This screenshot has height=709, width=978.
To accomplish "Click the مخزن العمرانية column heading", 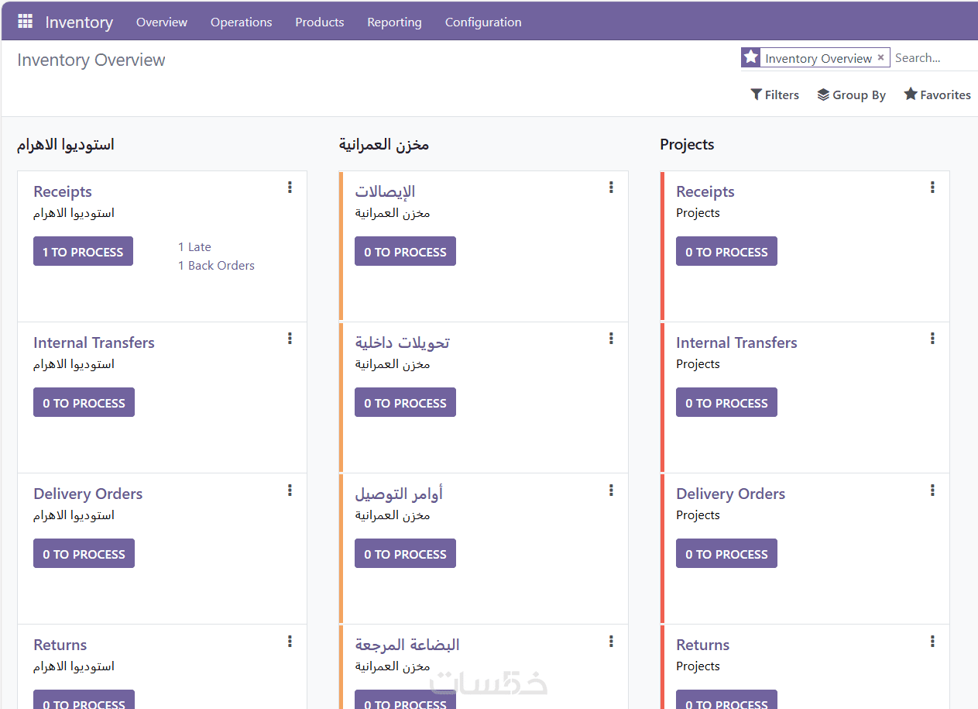I will 384,145.
